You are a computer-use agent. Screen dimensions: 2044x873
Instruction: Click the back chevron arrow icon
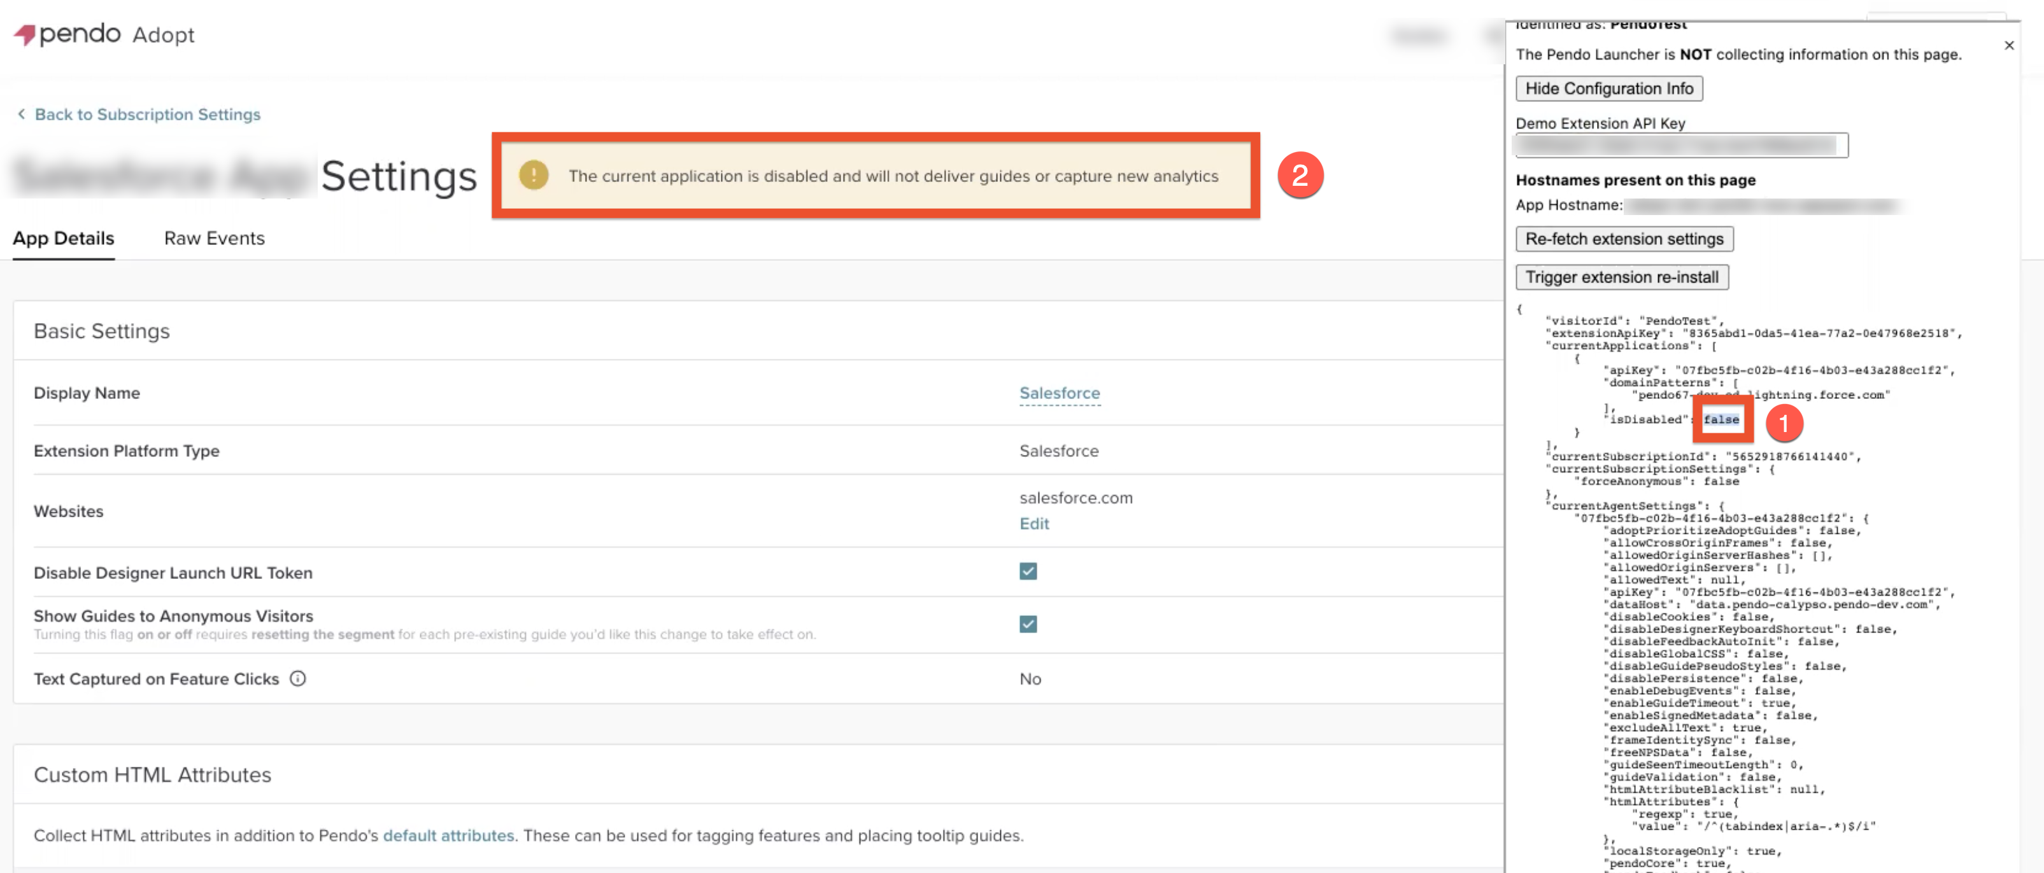tap(22, 114)
